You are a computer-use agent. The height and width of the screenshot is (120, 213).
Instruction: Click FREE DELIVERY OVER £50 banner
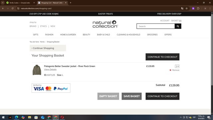coord(169,14)
